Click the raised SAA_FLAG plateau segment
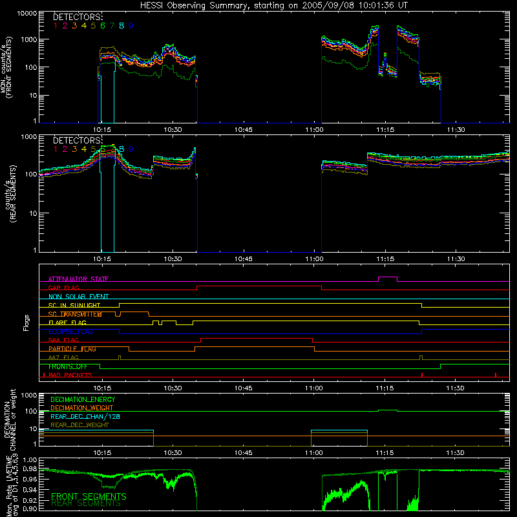 pos(257,339)
